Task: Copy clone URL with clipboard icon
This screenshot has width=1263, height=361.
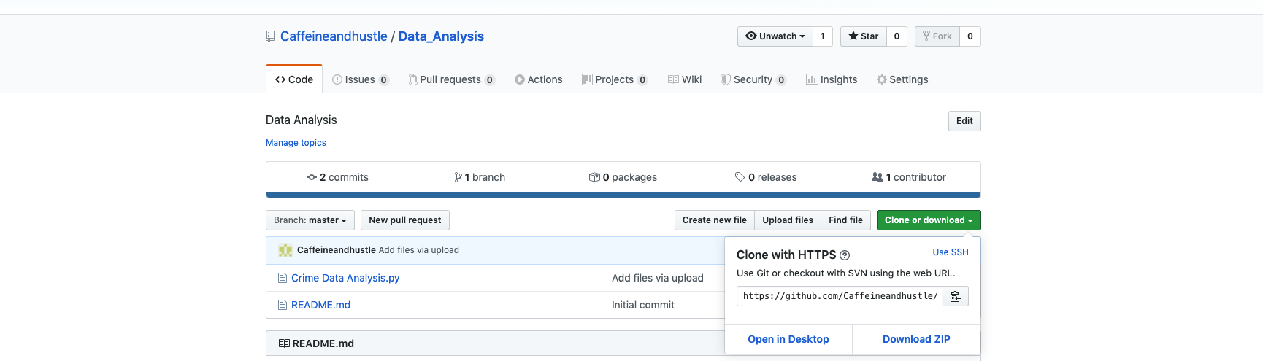Action: pos(956,296)
